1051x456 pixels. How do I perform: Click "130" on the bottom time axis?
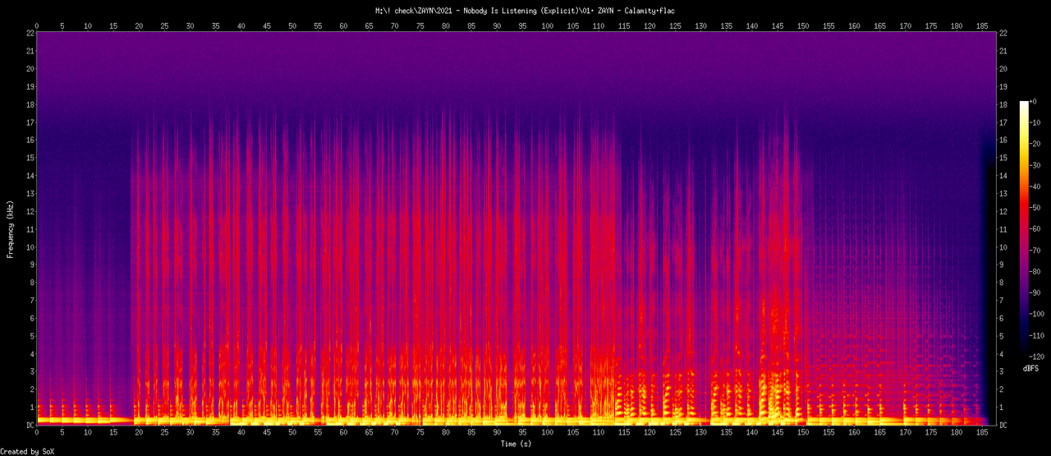point(700,434)
